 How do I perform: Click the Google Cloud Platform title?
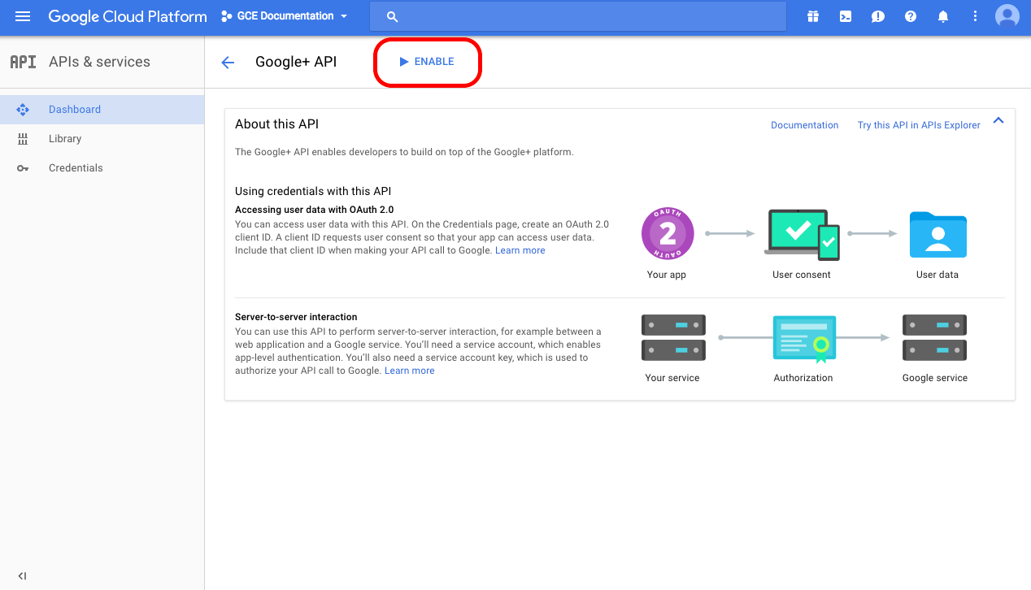click(128, 16)
